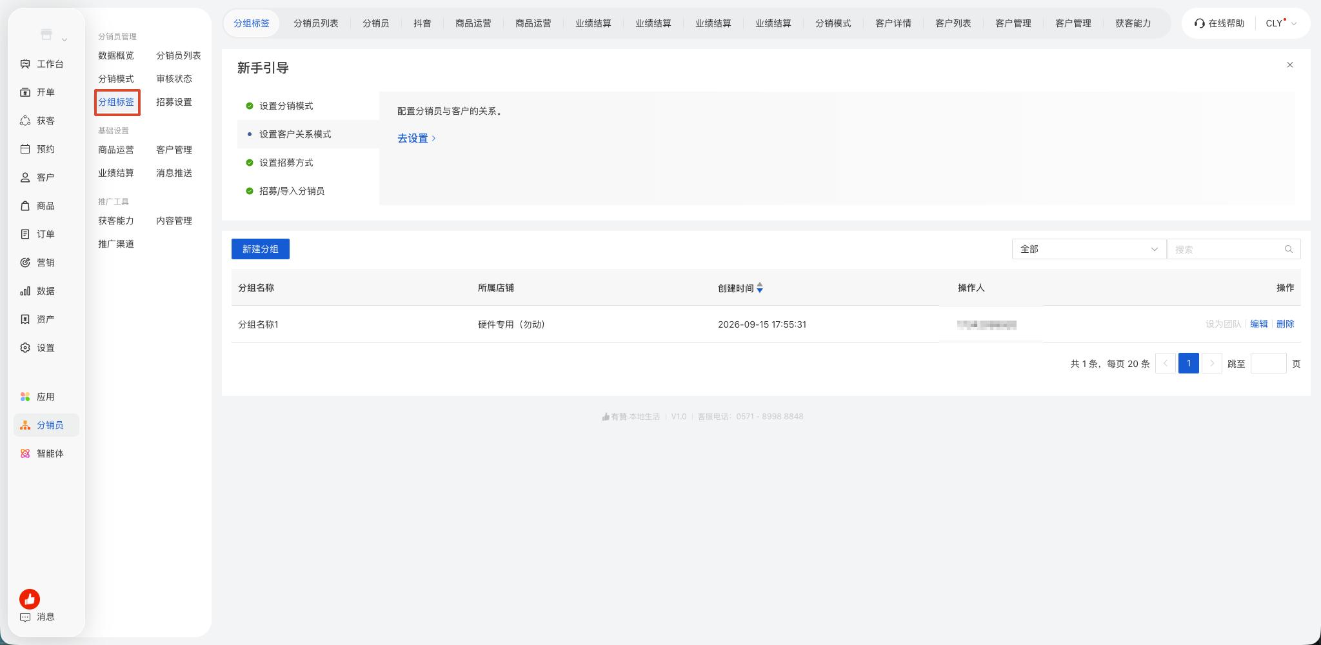
Task: Click the 预约 calendar icon
Action: click(25, 149)
